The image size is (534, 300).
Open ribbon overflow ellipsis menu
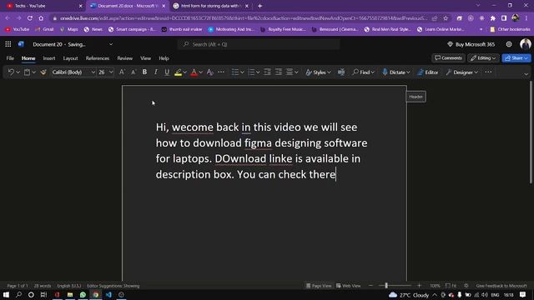[488, 72]
